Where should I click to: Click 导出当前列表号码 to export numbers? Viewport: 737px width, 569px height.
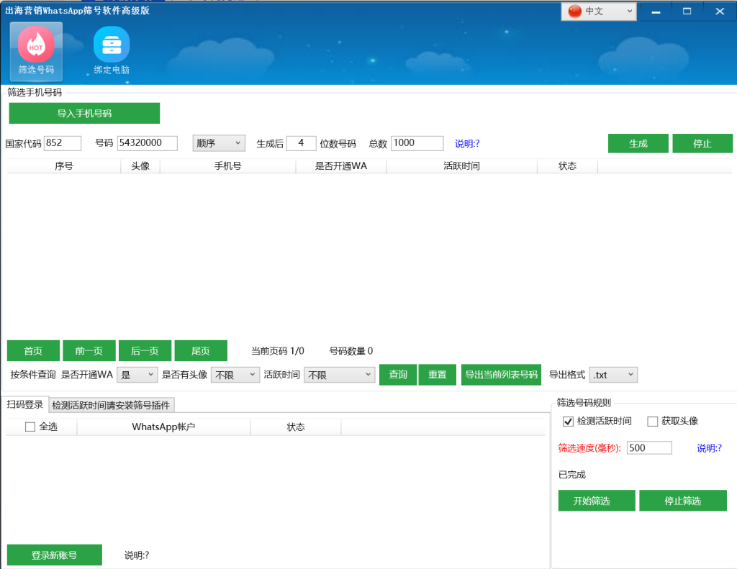pyautogui.click(x=501, y=374)
